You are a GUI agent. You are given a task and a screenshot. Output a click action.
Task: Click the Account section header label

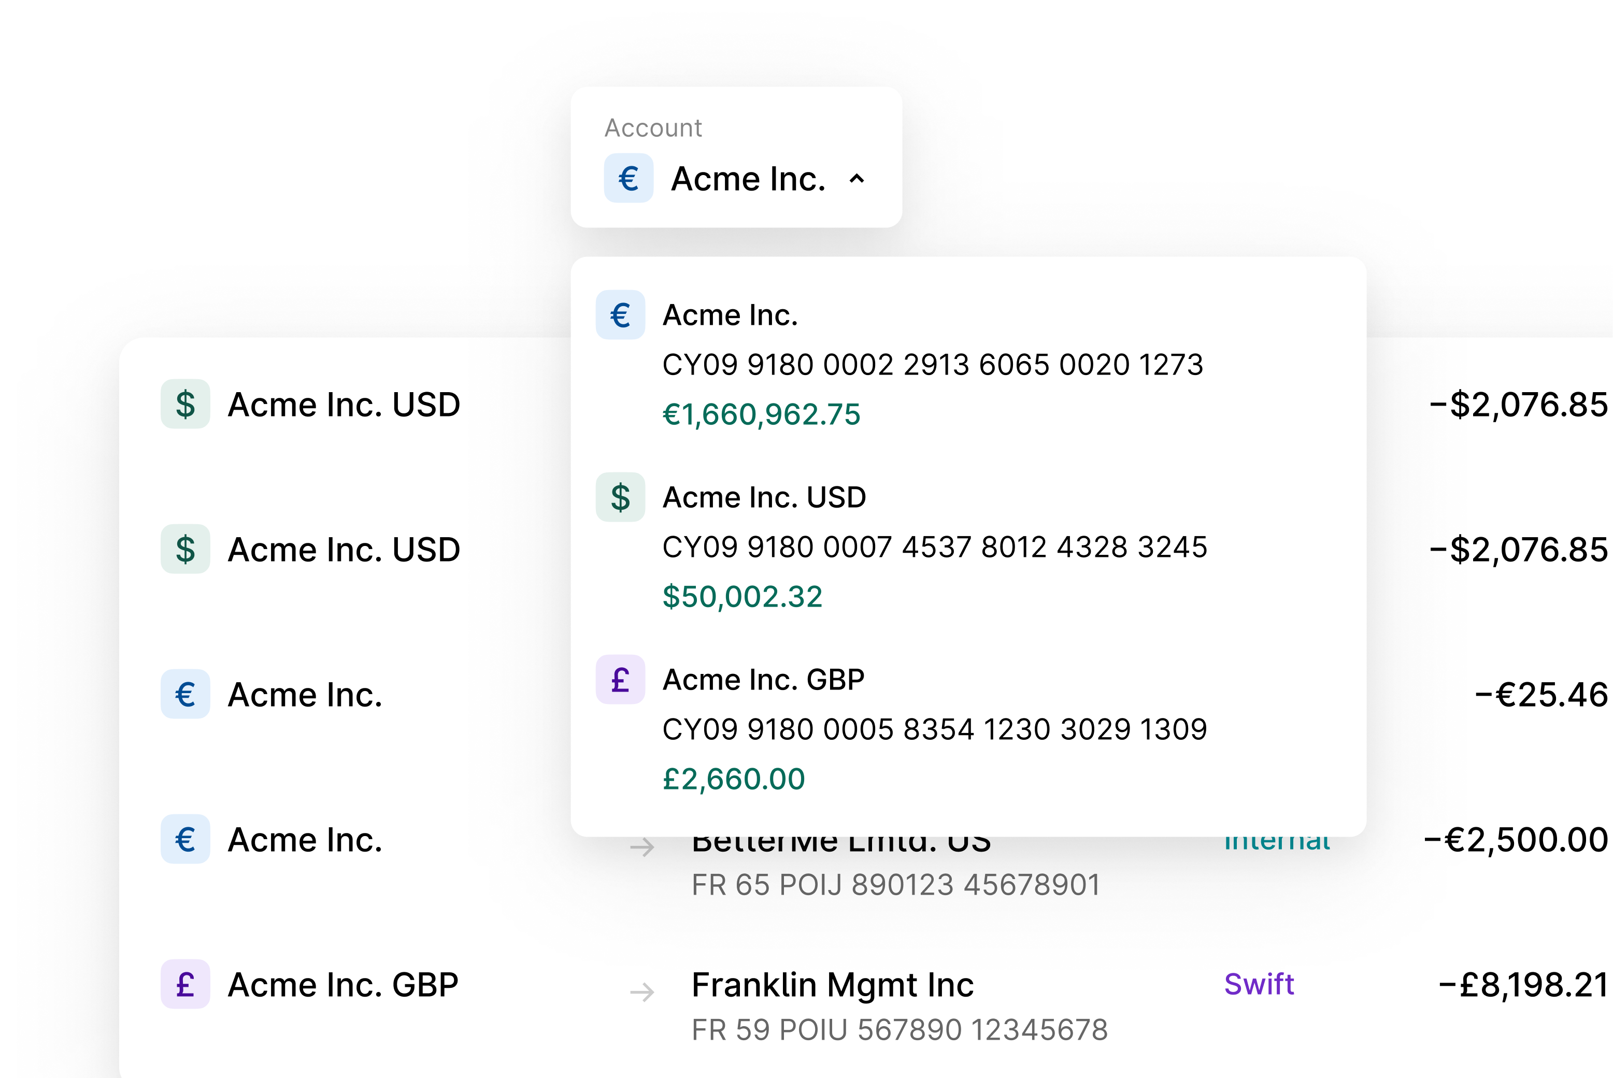(652, 127)
